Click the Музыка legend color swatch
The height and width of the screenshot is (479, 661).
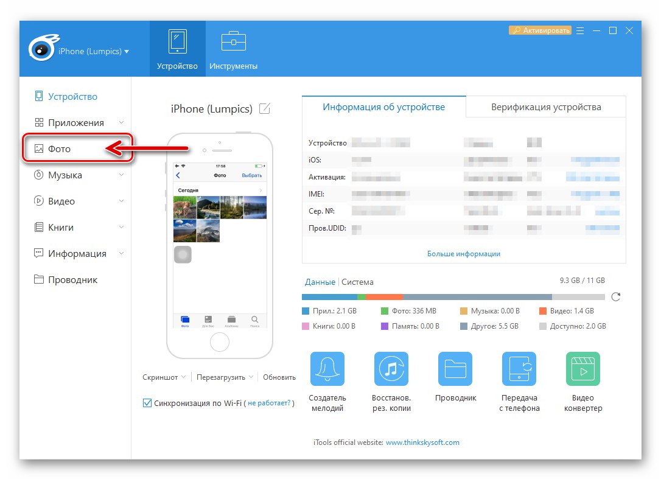click(x=464, y=311)
